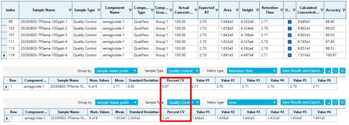Close the Area statistics panel
This screenshot has height=125, width=349.
[342, 102]
